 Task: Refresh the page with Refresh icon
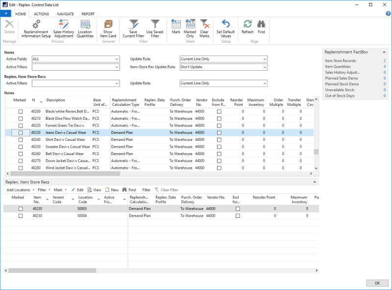247,25
